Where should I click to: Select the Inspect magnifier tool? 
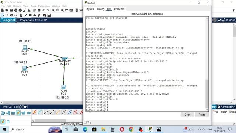pos(7,15)
